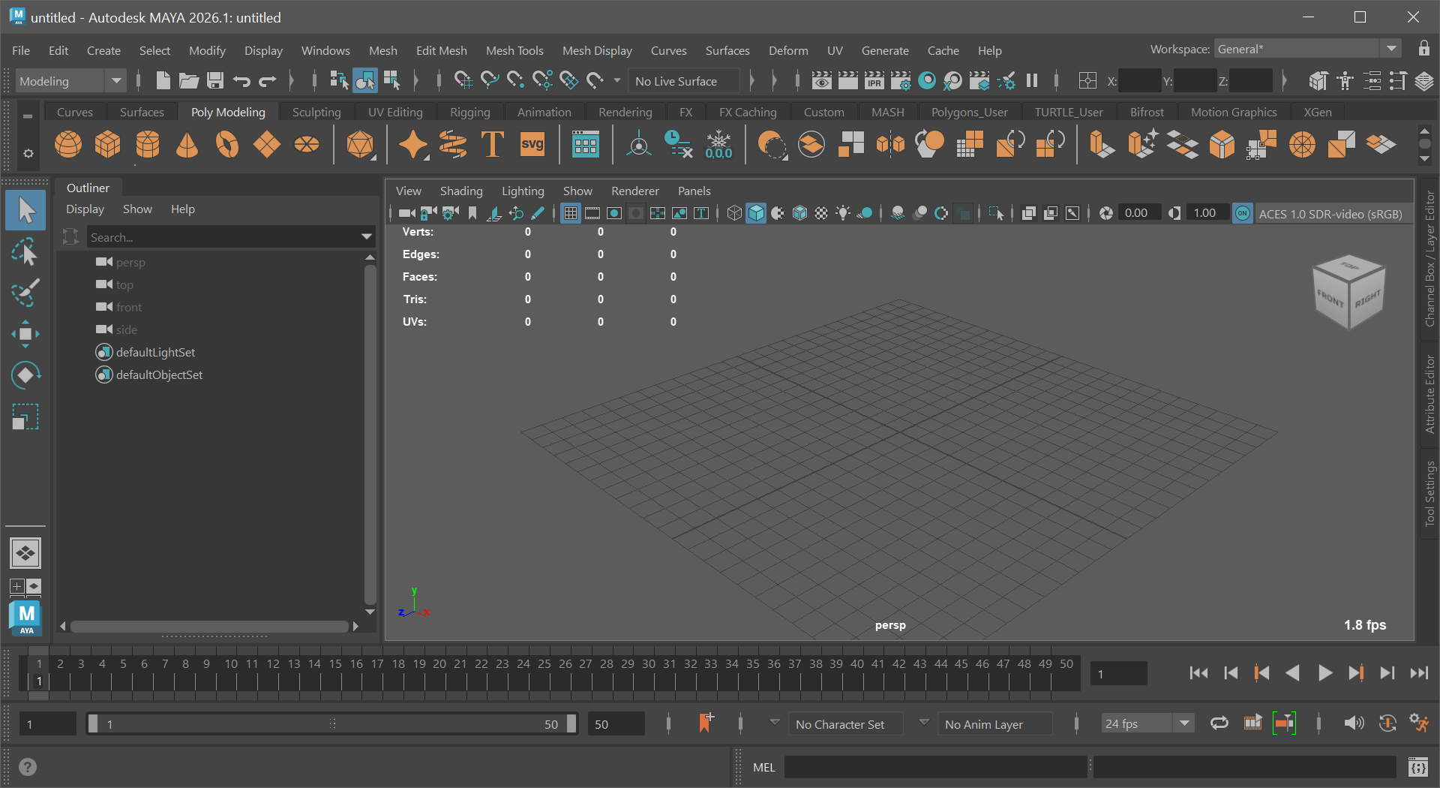This screenshot has width=1440, height=788.
Task: Select the Move tool in toolbox
Action: pos(25,334)
